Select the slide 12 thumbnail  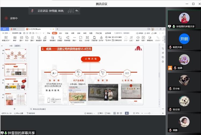coord(16,84)
